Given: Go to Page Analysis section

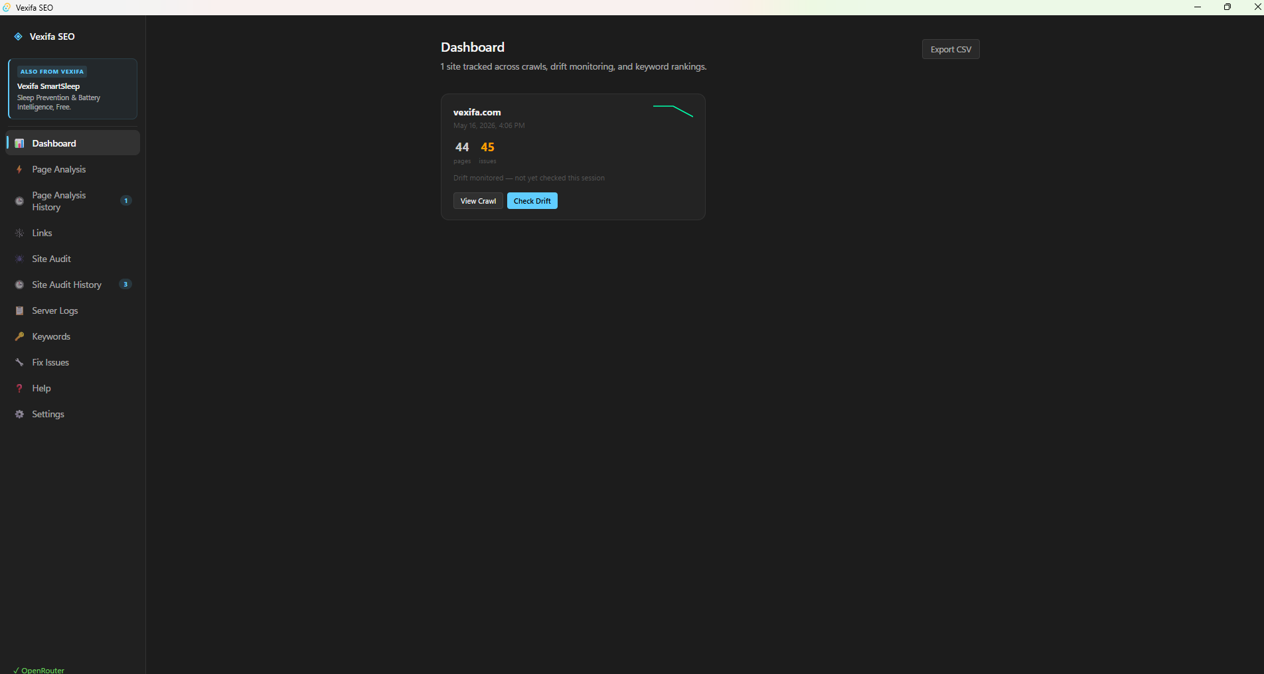Looking at the screenshot, I should (73, 169).
